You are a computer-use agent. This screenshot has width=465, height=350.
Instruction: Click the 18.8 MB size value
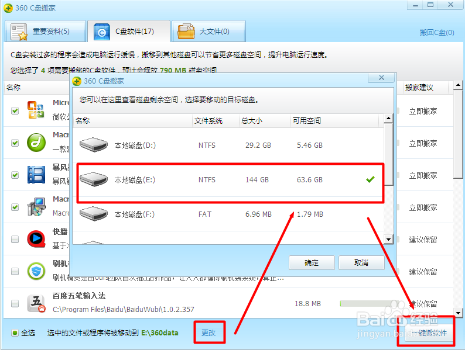click(307, 304)
